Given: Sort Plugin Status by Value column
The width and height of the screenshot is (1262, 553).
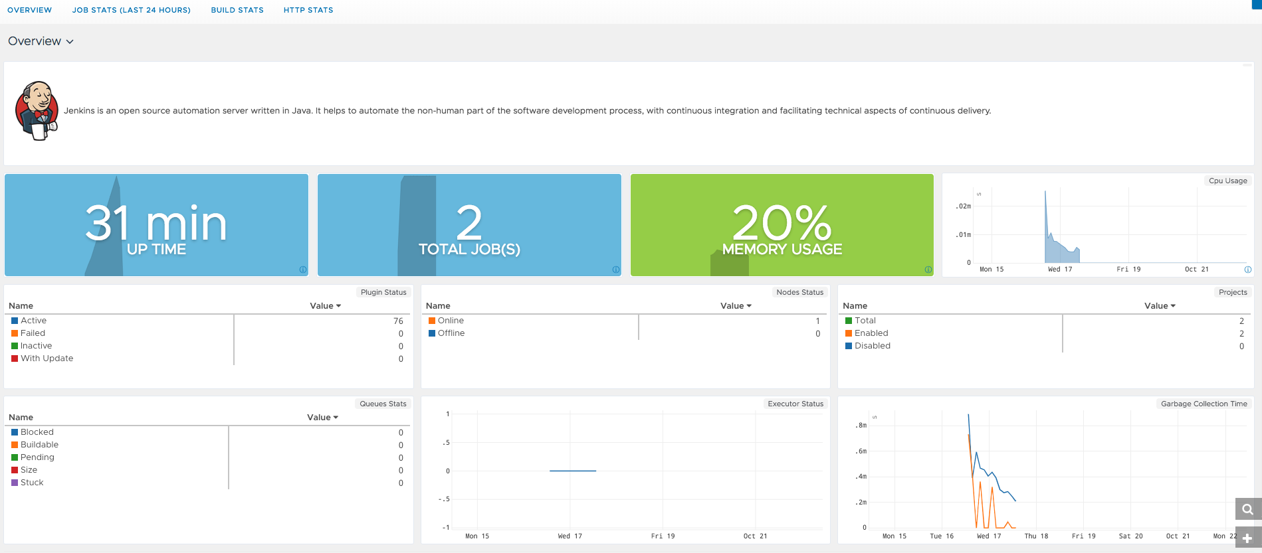Looking at the screenshot, I should click(x=325, y=306).
